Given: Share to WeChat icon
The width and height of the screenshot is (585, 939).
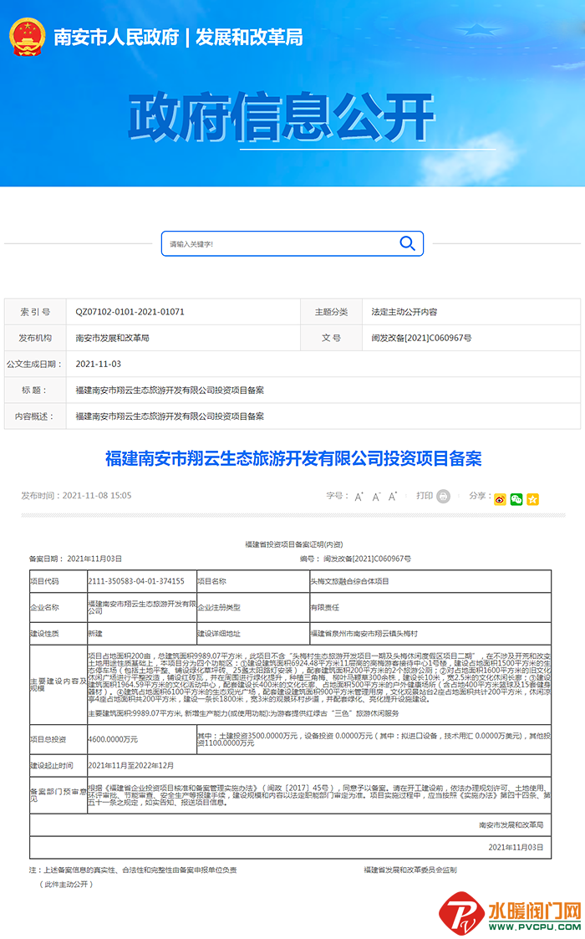Looking at the screenshot, I should [x=516, y=499].
